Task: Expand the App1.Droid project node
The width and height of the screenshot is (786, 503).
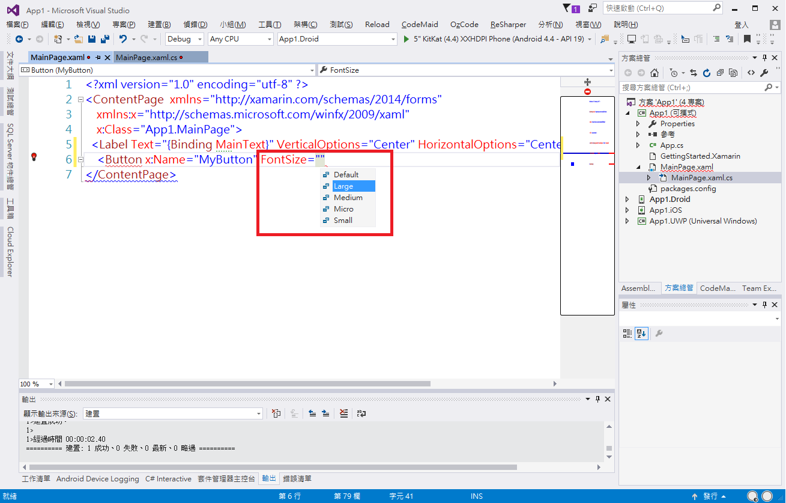Action: coord(627,200)
